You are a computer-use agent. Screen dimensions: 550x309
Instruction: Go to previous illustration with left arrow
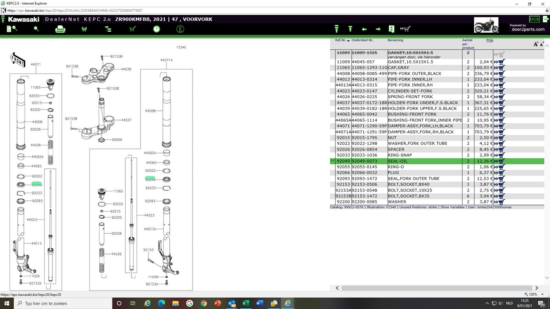click(x=364, y=29)
